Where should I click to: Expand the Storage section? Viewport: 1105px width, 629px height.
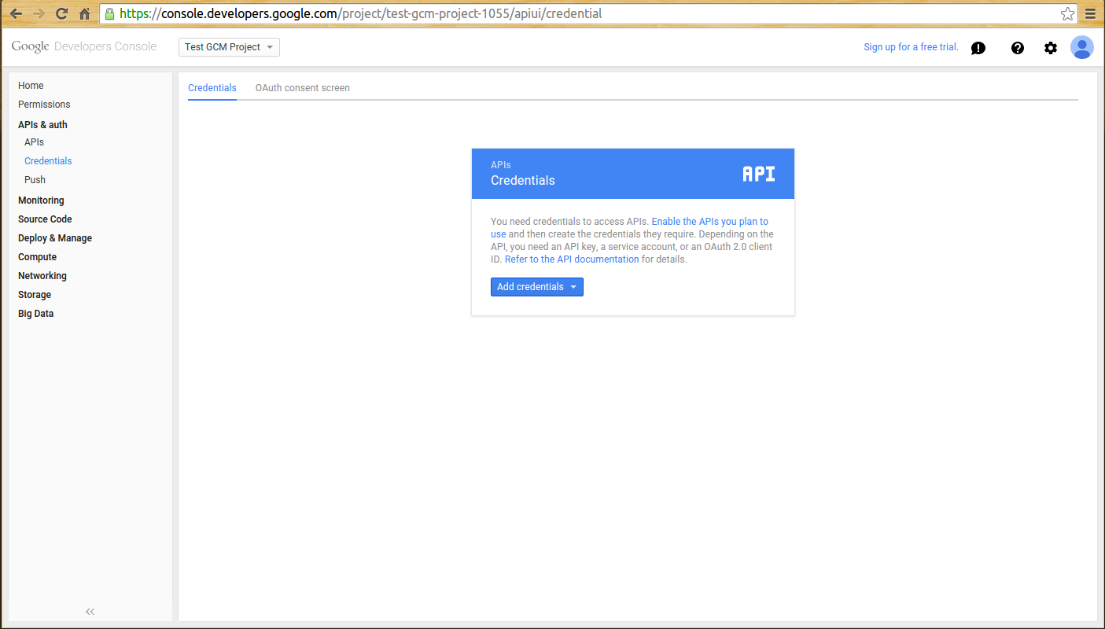(35, 295)
